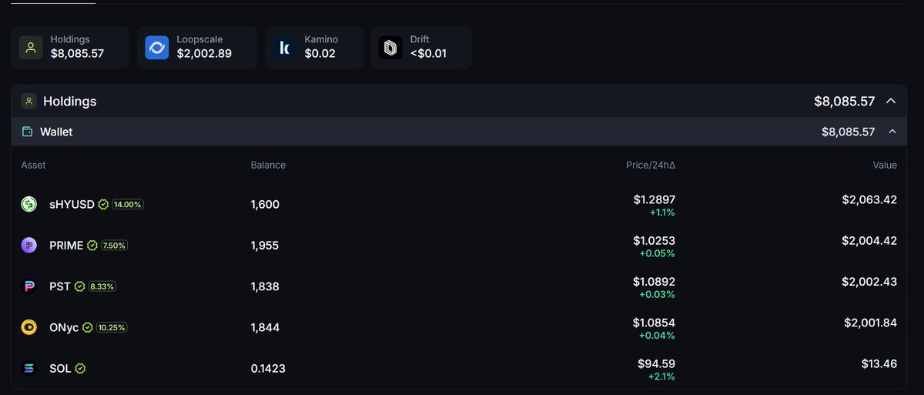
Task: Click the ONyc balance 1,844
Action: point(265,327)
